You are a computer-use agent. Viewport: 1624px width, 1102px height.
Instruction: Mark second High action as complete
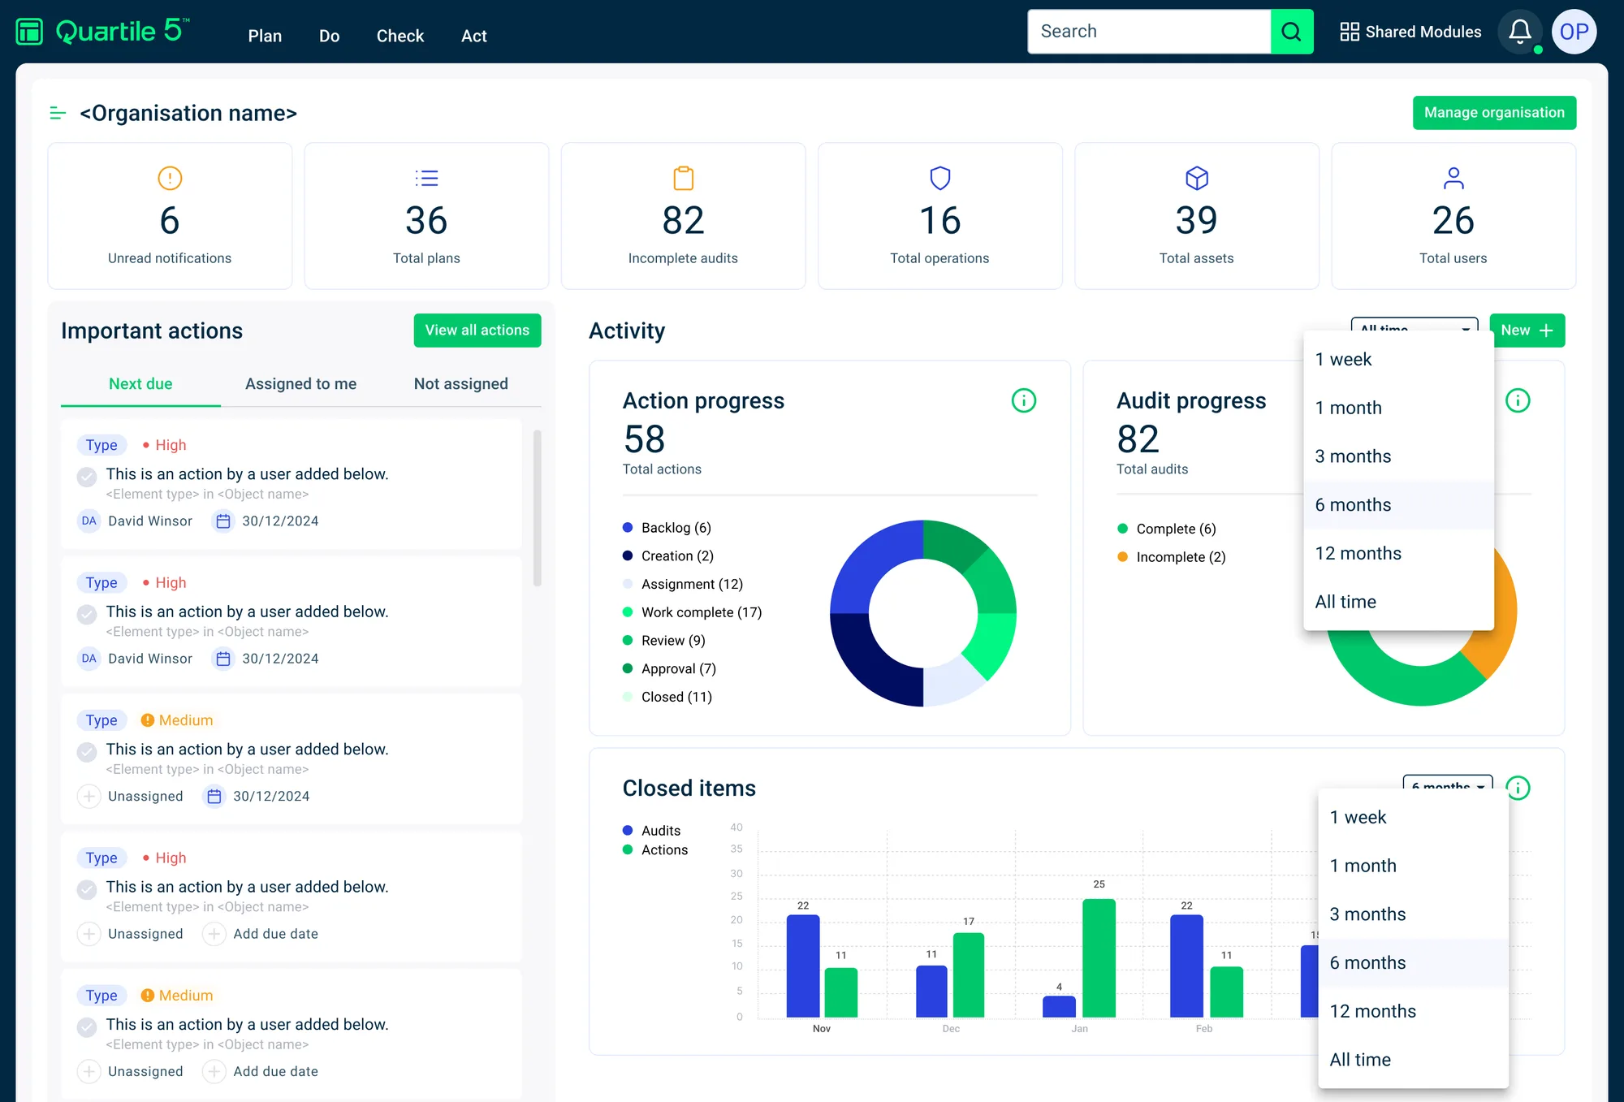point(87,615)
